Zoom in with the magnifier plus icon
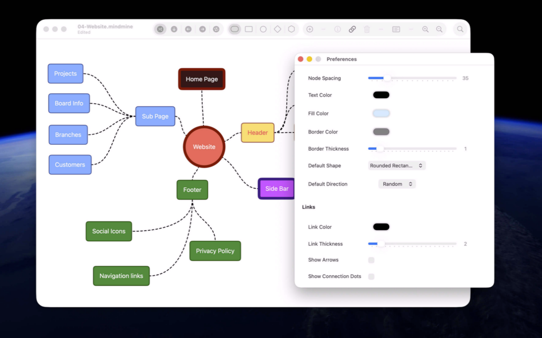This screenshot has width=542, height=338. 425,29
